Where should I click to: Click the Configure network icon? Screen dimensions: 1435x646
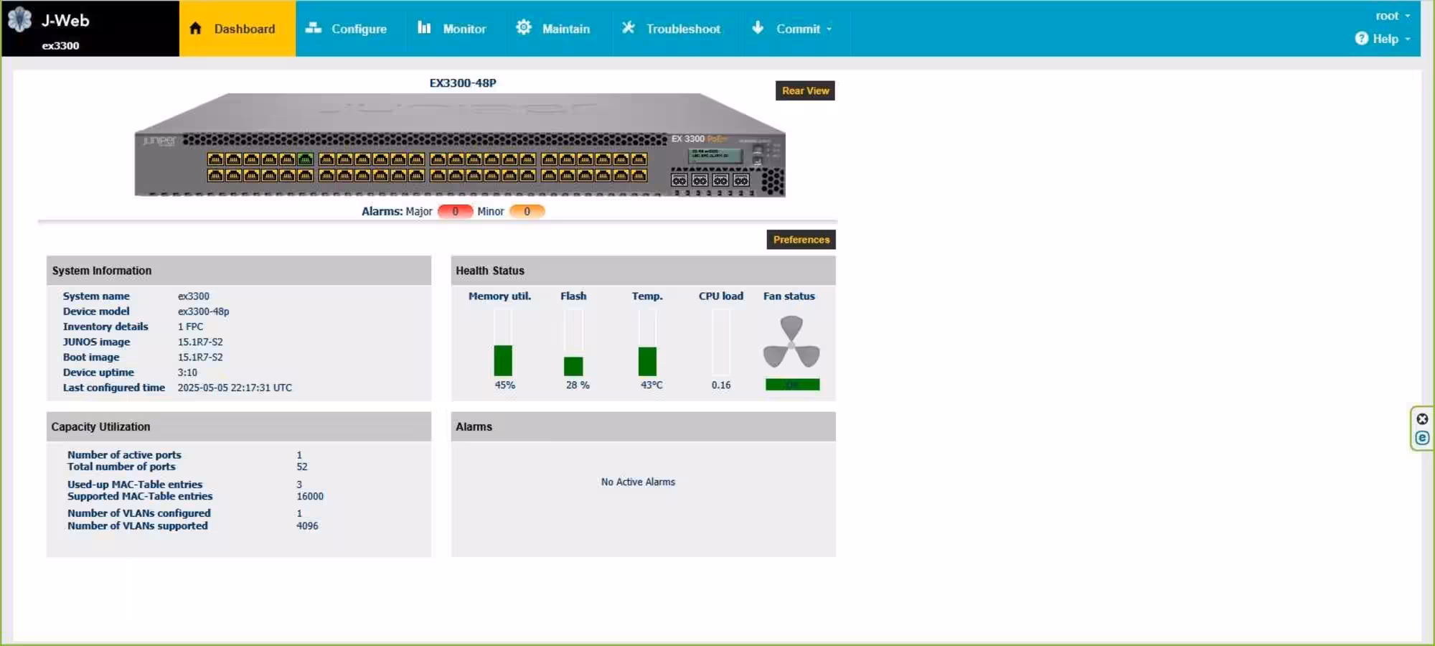click(x=314, y=28)
